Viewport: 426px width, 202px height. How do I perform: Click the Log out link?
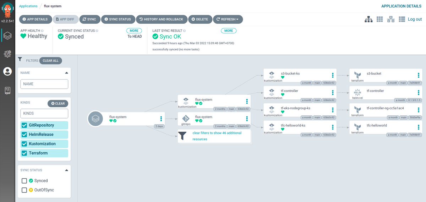[x=415, y=19]
